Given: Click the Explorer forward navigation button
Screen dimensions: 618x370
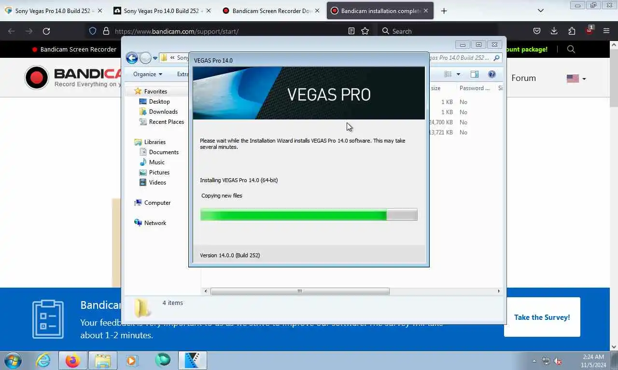Looking at the screenshot, I should pos(145,58).
